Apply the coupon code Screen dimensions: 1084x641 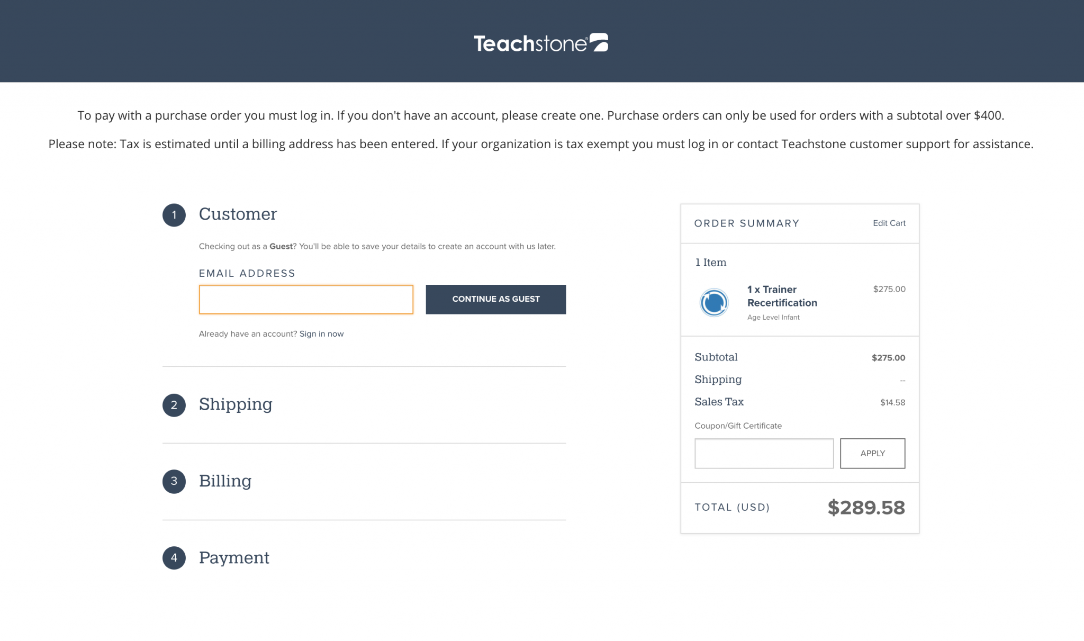pos(872,453)
